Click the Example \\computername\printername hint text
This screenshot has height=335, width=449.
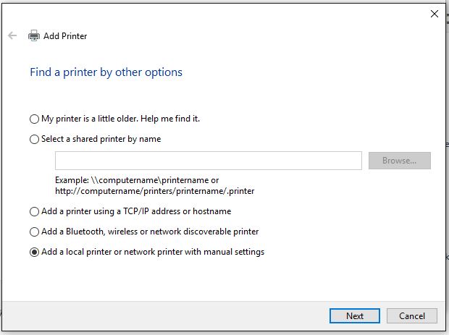pyautogui.click(x=155, y=186)
